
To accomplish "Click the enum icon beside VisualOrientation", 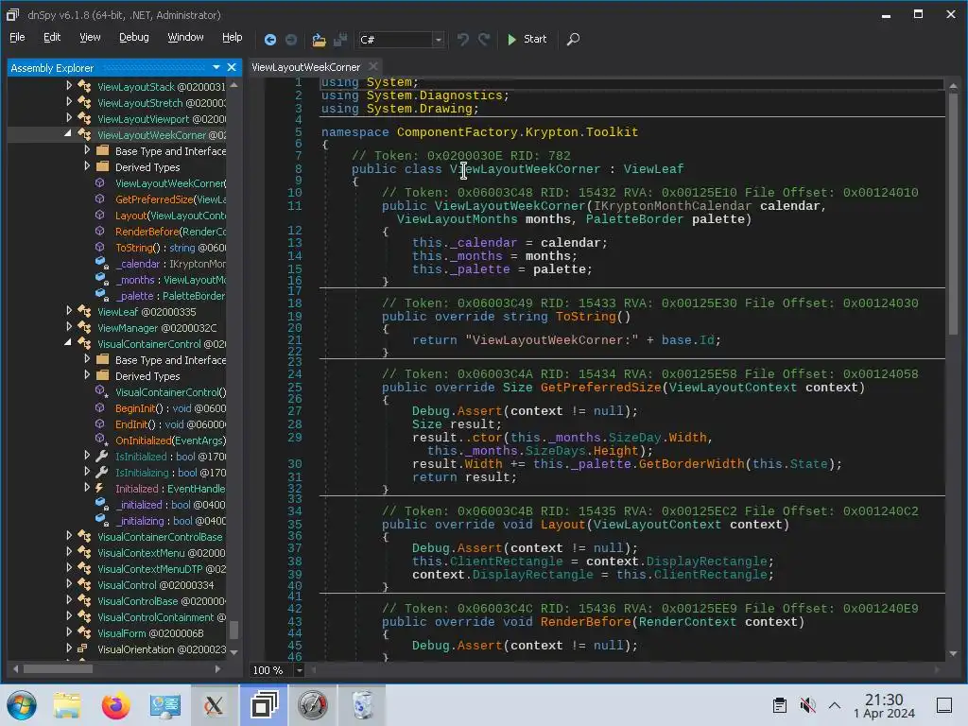I will point(84,649).
